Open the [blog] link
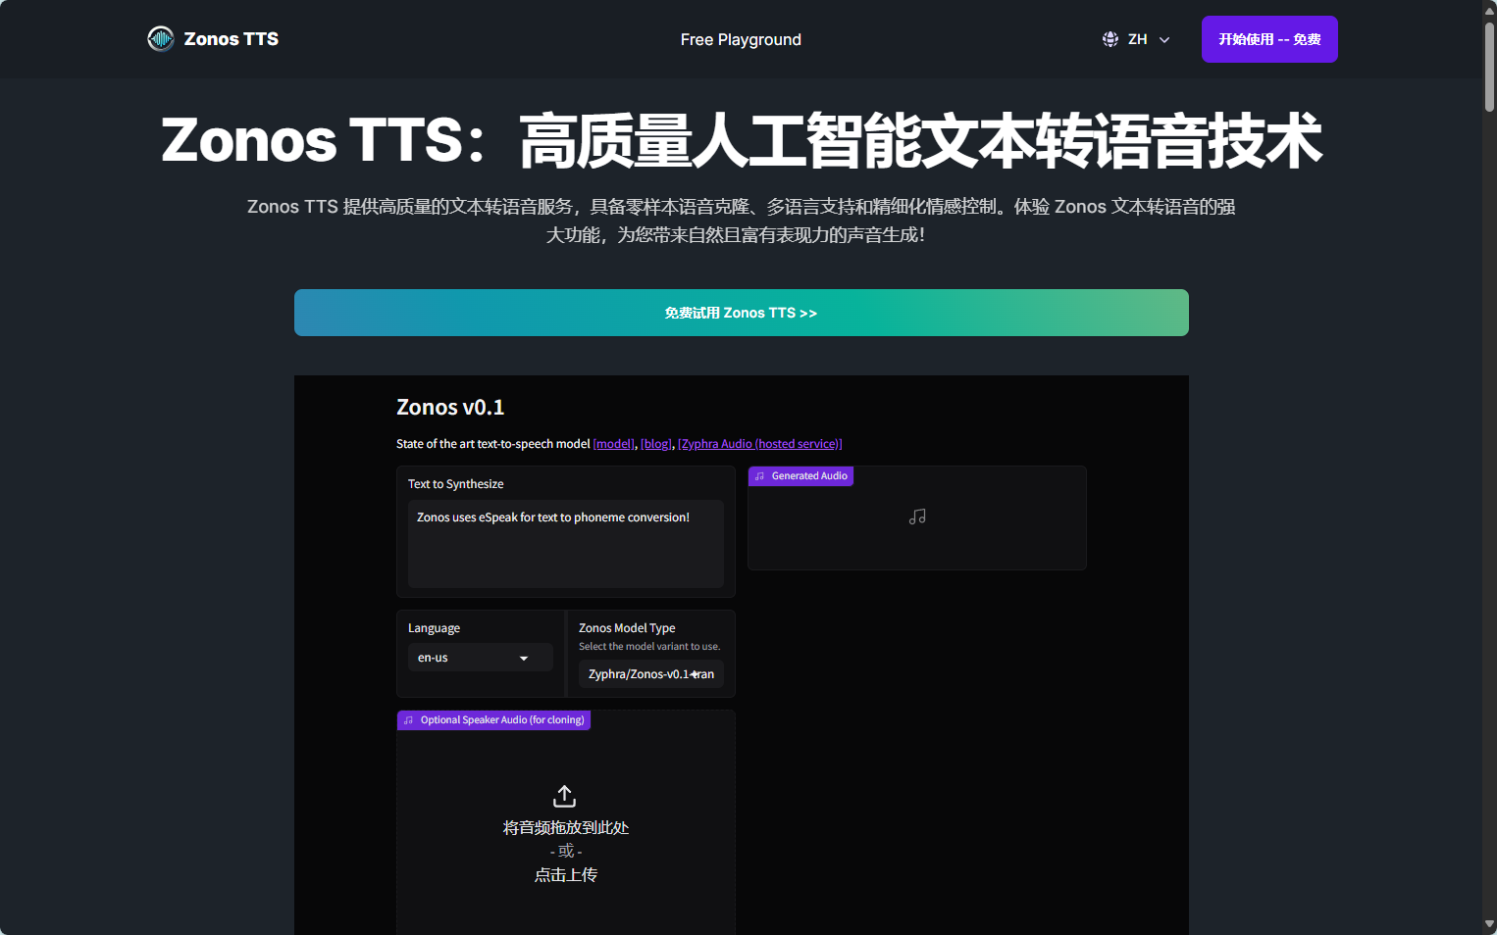This screenshot has height=935, width=1497. coord(657,444)
